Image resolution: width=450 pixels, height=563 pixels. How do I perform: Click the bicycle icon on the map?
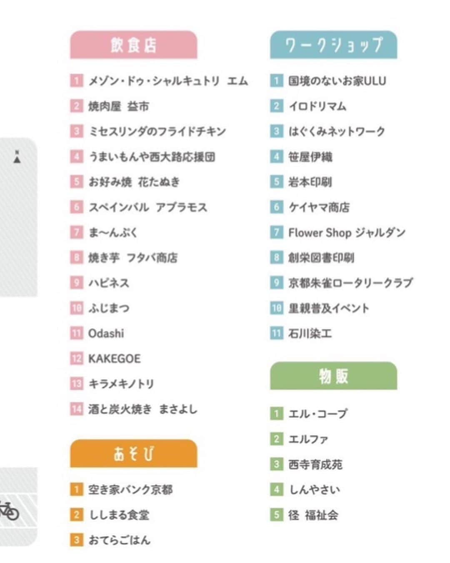(9, 510)
